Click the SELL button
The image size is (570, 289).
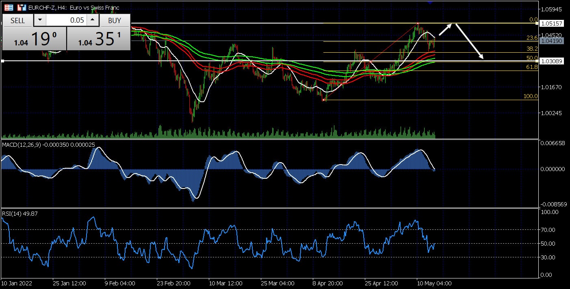pos(17,21)
